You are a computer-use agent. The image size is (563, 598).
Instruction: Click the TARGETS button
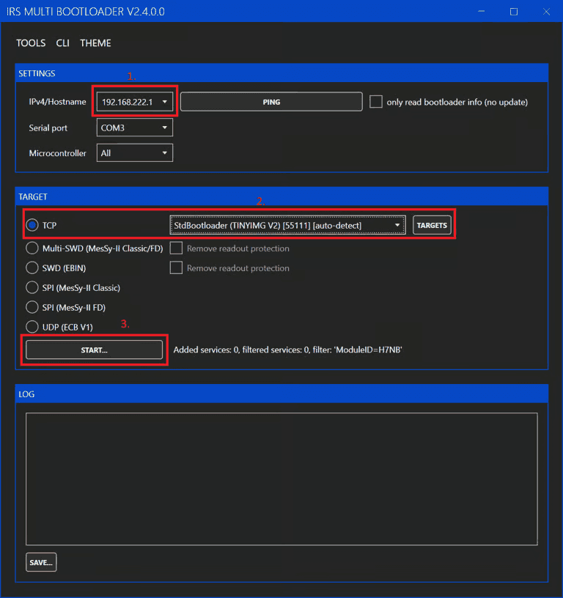(432, 225)
